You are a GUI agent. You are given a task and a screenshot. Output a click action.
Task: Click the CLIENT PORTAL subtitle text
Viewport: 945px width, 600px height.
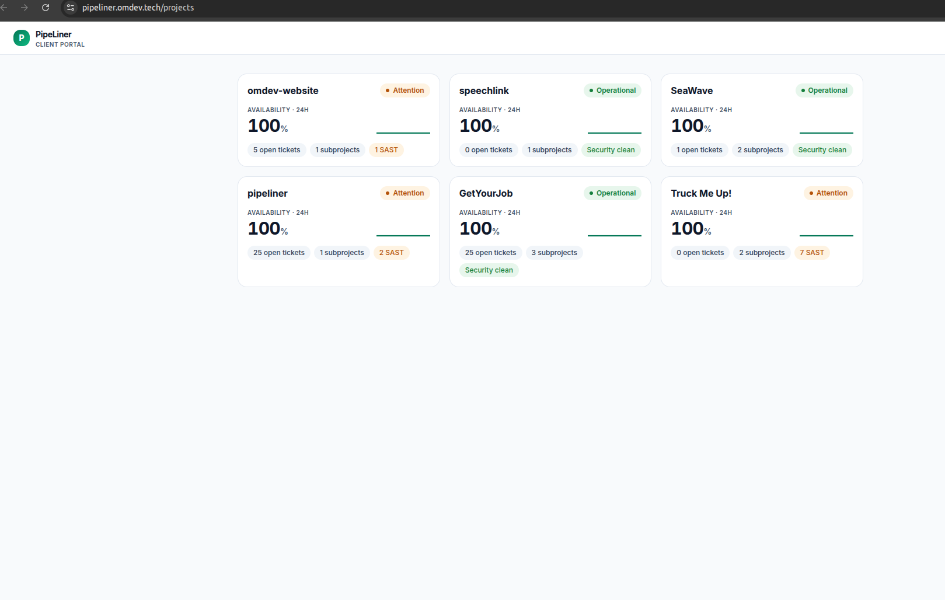pos(60,44)
